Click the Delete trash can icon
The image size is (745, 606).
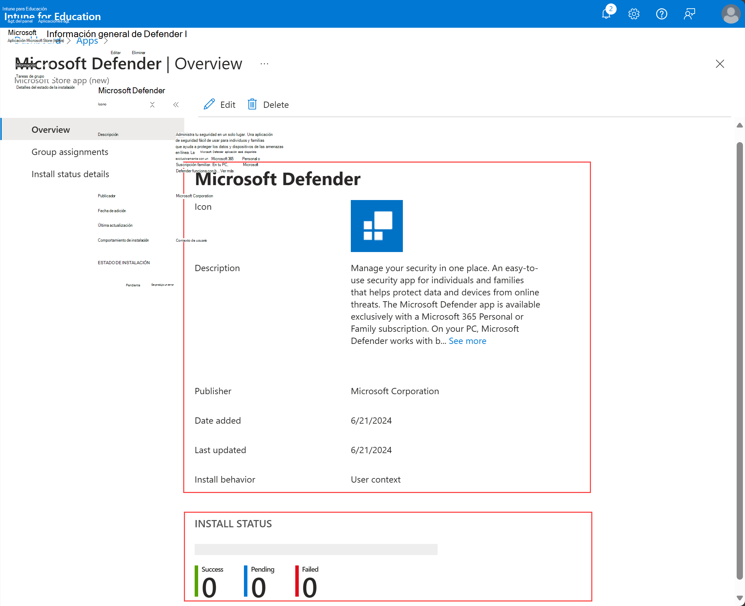click(x=252, y=104)
